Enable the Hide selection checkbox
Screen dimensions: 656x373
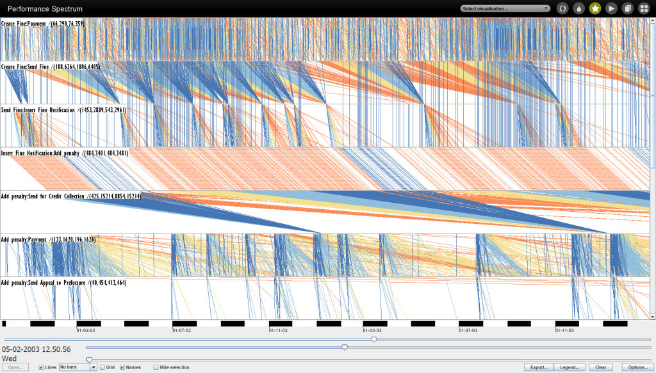[x=156, y=367]
